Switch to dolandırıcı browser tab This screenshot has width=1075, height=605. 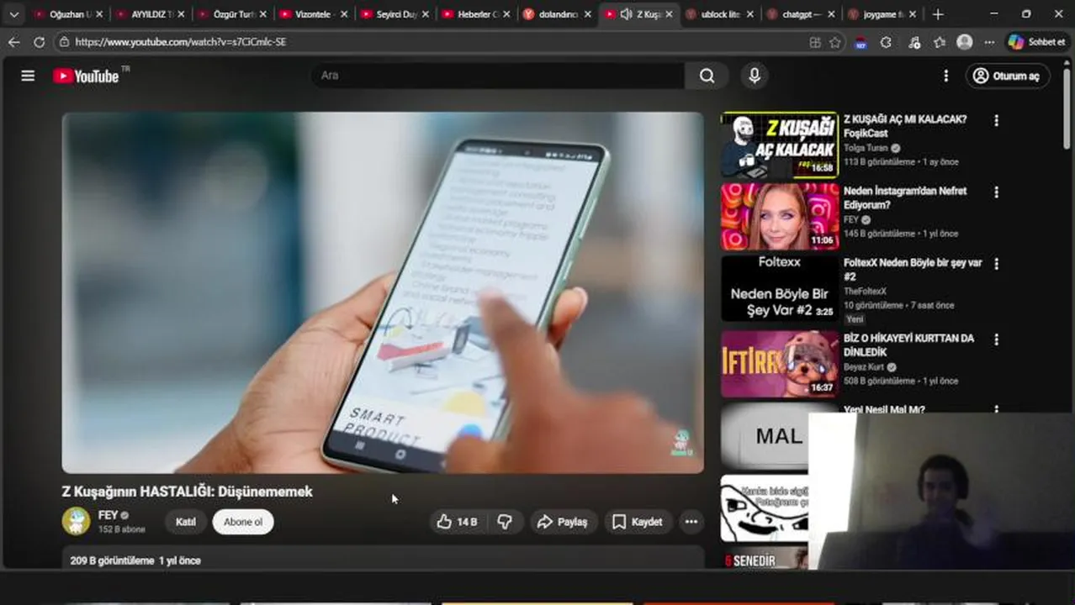556,14
